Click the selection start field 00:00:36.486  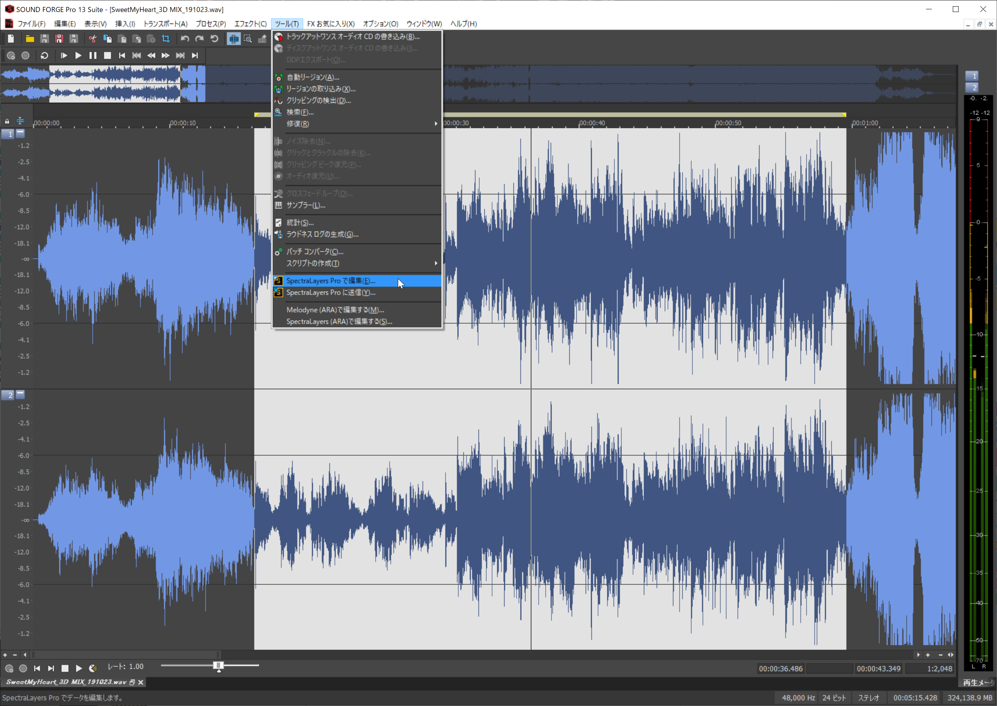781,669
